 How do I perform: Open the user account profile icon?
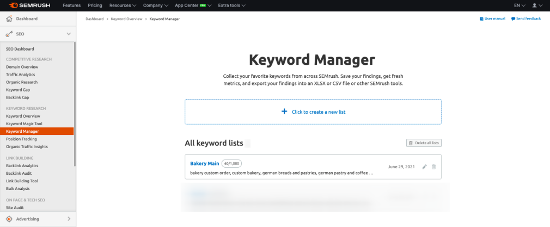pyautogui.click(x=534, y=5)
